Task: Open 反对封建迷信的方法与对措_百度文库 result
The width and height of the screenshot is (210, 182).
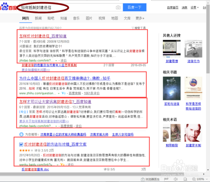Action: tap(55, 144)
